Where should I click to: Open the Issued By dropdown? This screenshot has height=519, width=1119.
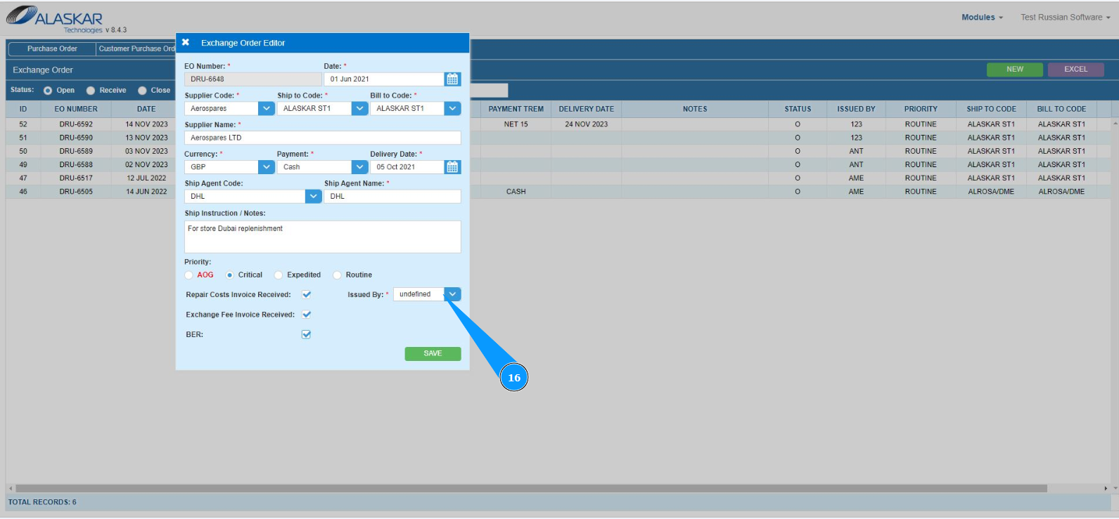pyautogui.click(x=453, y=294)
